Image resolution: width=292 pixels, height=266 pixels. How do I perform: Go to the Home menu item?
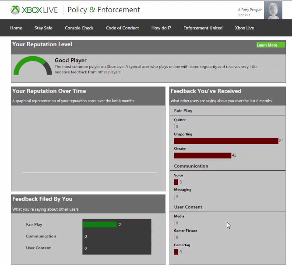point(16,28)
